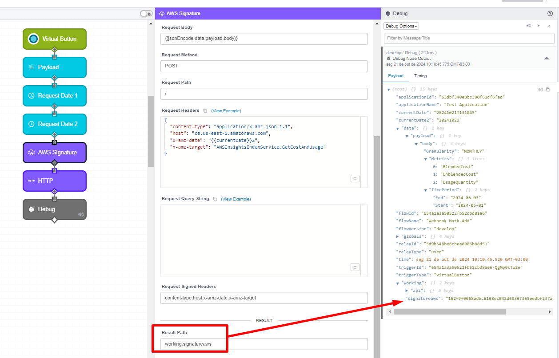The image size is (559, 358).
Task: Expand the Request Headers editor to fullscreen
Action: [x=355, y=179]
